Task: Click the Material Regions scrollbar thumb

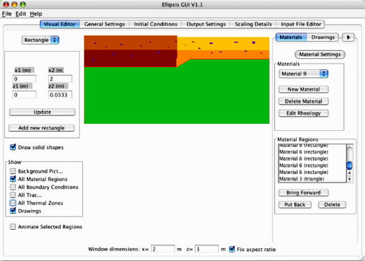Action: tap(349, 166)
